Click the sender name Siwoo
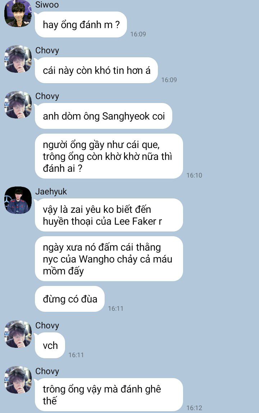This screenshot has height=413, width=259. pos(47,5)
